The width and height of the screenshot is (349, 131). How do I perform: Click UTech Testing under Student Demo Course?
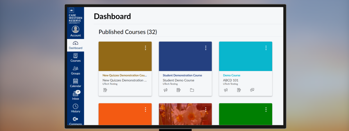point(170,84)
